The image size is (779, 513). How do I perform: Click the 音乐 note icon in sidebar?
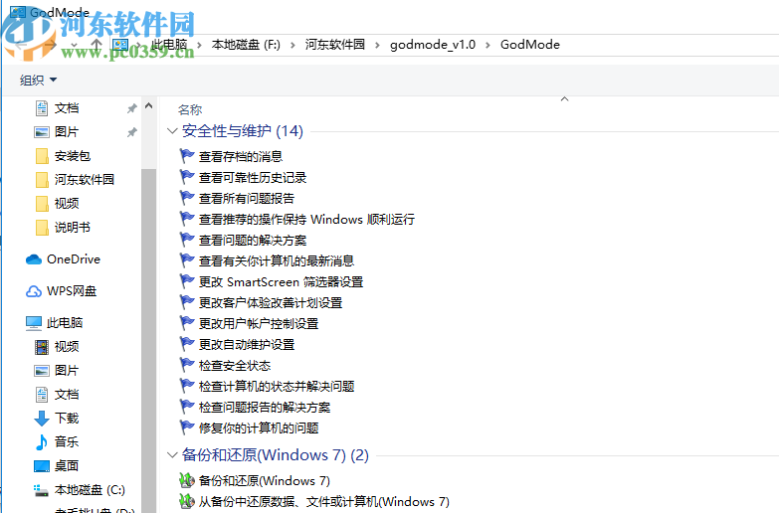tap(42, 442)
